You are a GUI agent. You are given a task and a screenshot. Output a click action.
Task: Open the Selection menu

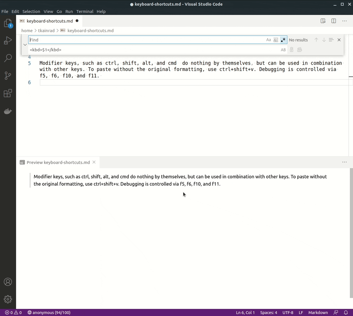coord(31,12)
